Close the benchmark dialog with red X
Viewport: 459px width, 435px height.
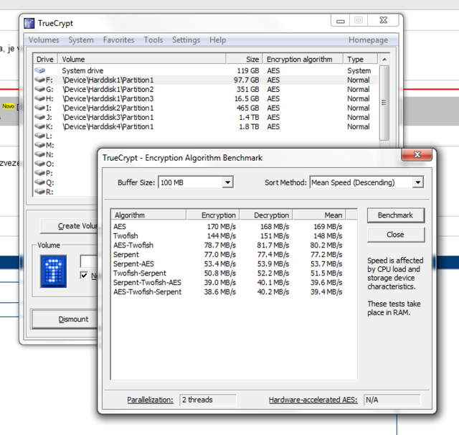(417, 154)
